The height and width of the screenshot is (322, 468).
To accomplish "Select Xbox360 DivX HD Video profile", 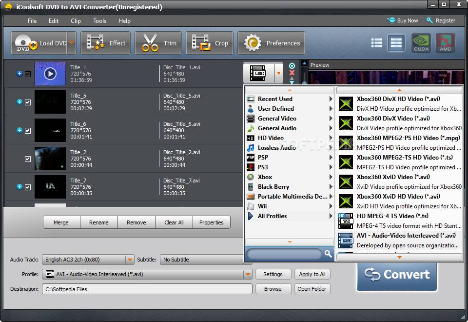I will pyautogui.click(x=400, y=103).
